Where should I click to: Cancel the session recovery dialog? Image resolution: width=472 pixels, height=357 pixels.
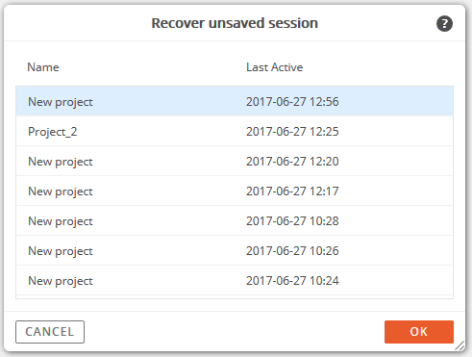click(x=50, y=332)
